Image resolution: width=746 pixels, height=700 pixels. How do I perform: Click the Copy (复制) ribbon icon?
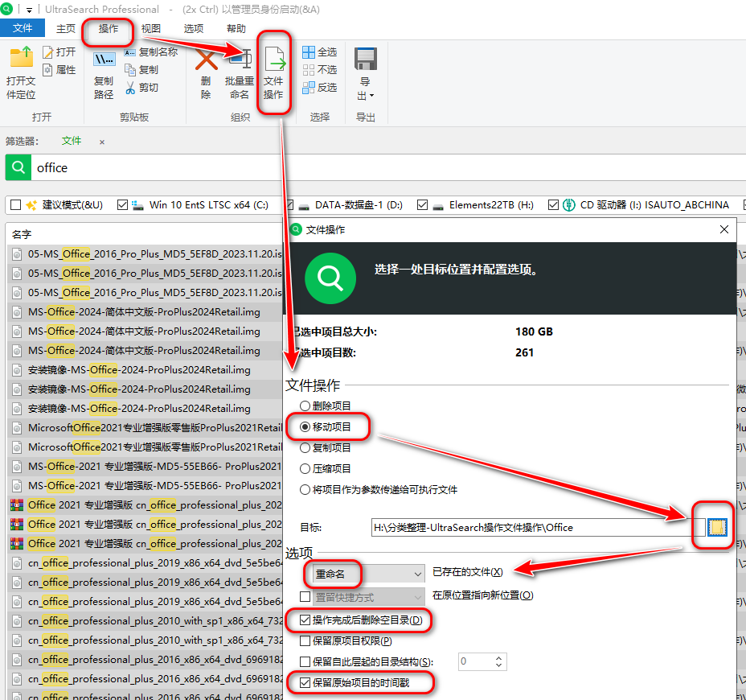130,70
